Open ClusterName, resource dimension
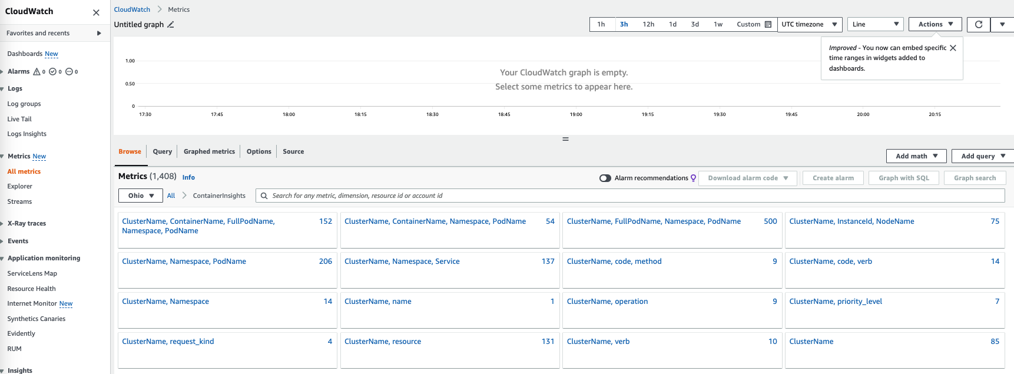The image size is (1014, 374). 383,342
